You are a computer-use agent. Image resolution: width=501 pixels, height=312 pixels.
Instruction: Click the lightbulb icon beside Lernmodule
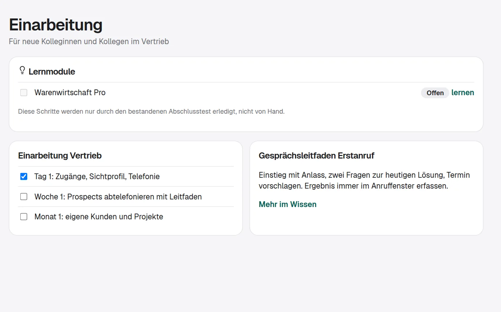pos(22,70)
